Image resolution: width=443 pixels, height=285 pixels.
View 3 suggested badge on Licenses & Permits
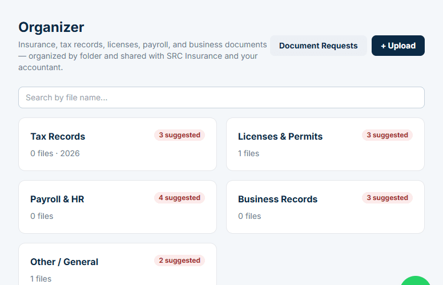(x=388, y=135)
